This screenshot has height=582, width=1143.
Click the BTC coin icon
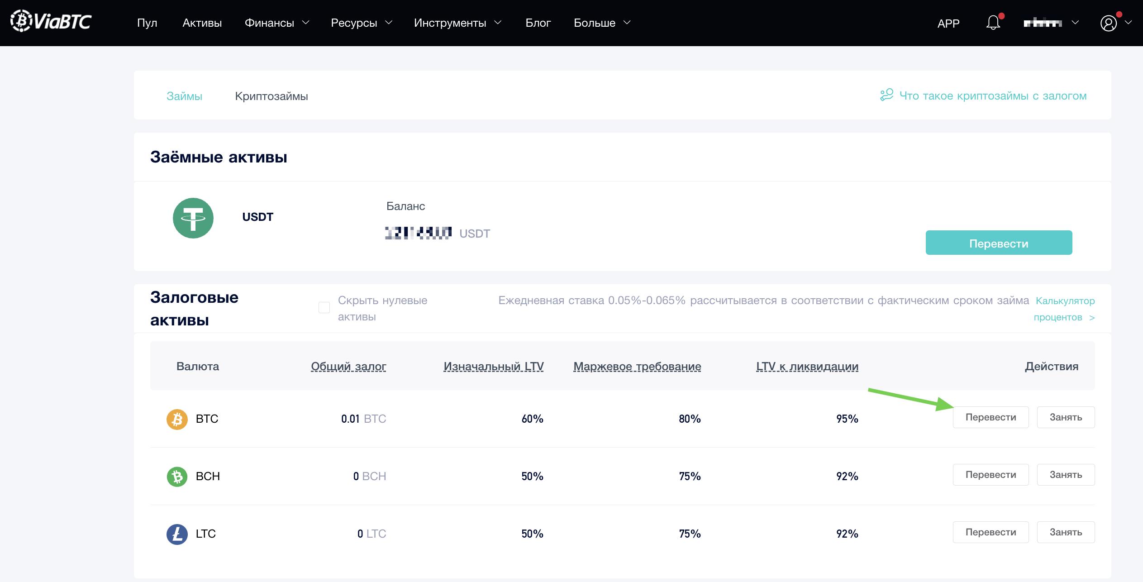177,419
